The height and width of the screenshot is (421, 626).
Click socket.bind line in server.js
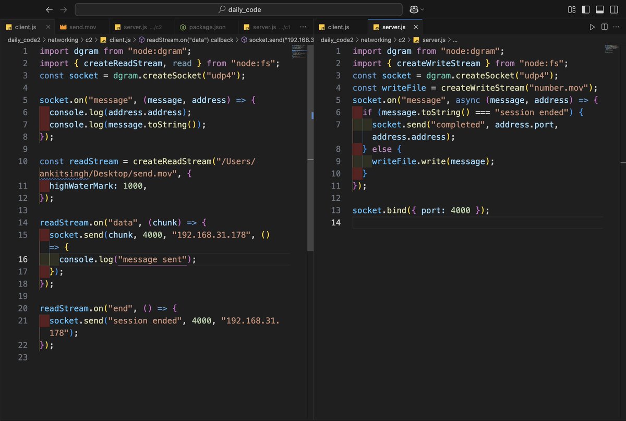point(422,210)
